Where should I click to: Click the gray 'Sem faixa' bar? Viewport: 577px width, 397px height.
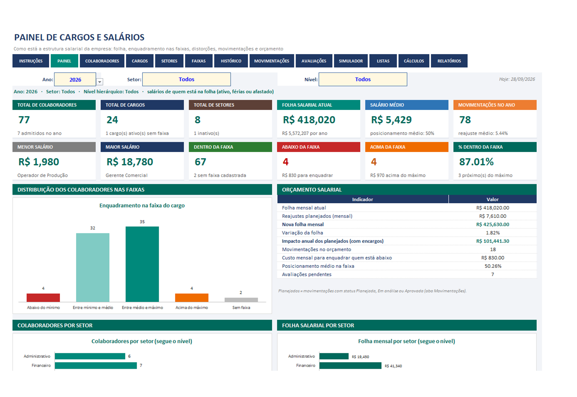pos(241,300)
